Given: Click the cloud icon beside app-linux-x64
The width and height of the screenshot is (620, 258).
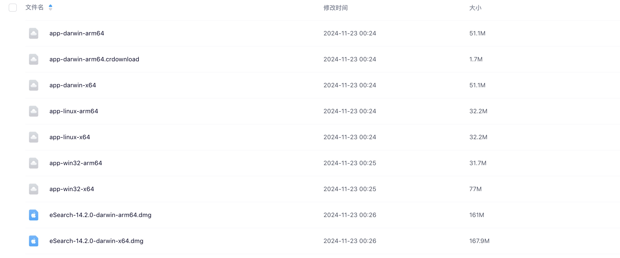Looking at the screenshot, I should click(x=34, y=137).
